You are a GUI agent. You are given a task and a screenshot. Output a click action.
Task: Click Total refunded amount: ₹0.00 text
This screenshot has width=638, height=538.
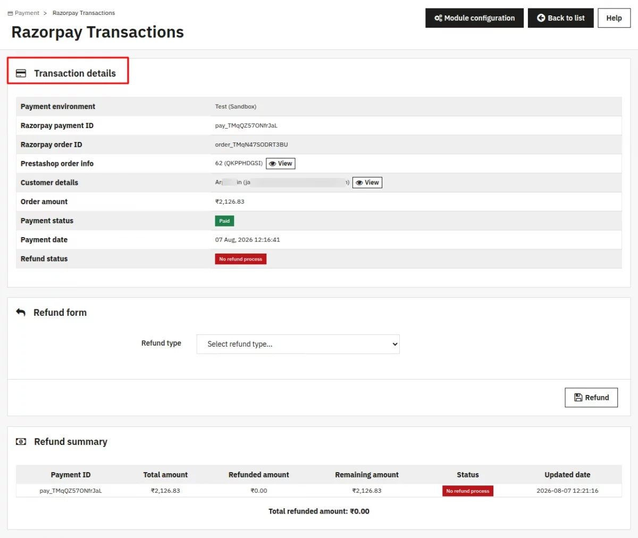[x=319, y=511]
